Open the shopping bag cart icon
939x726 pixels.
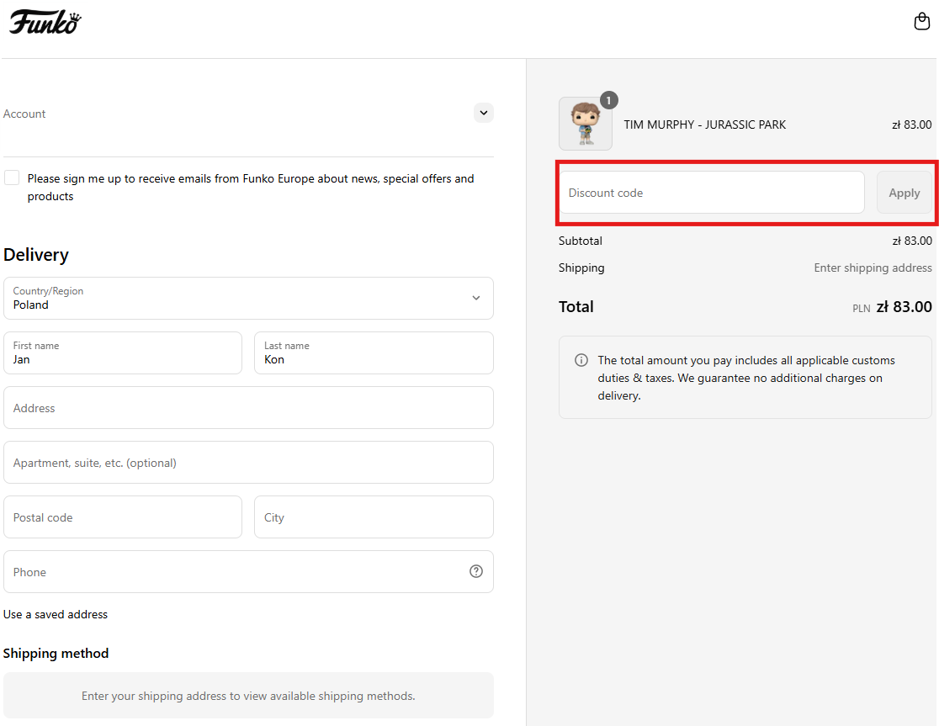[x=921, y=22]
